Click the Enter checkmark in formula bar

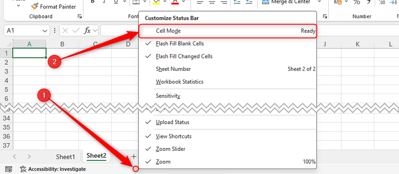[76, 31]
